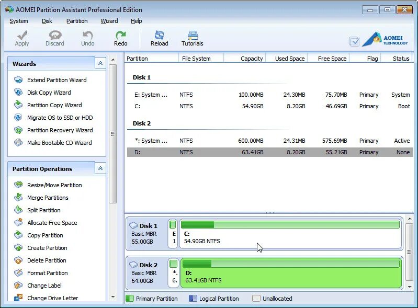
Task: Collapse the Partition Operations panel
Action: click(x=100, y=168)
